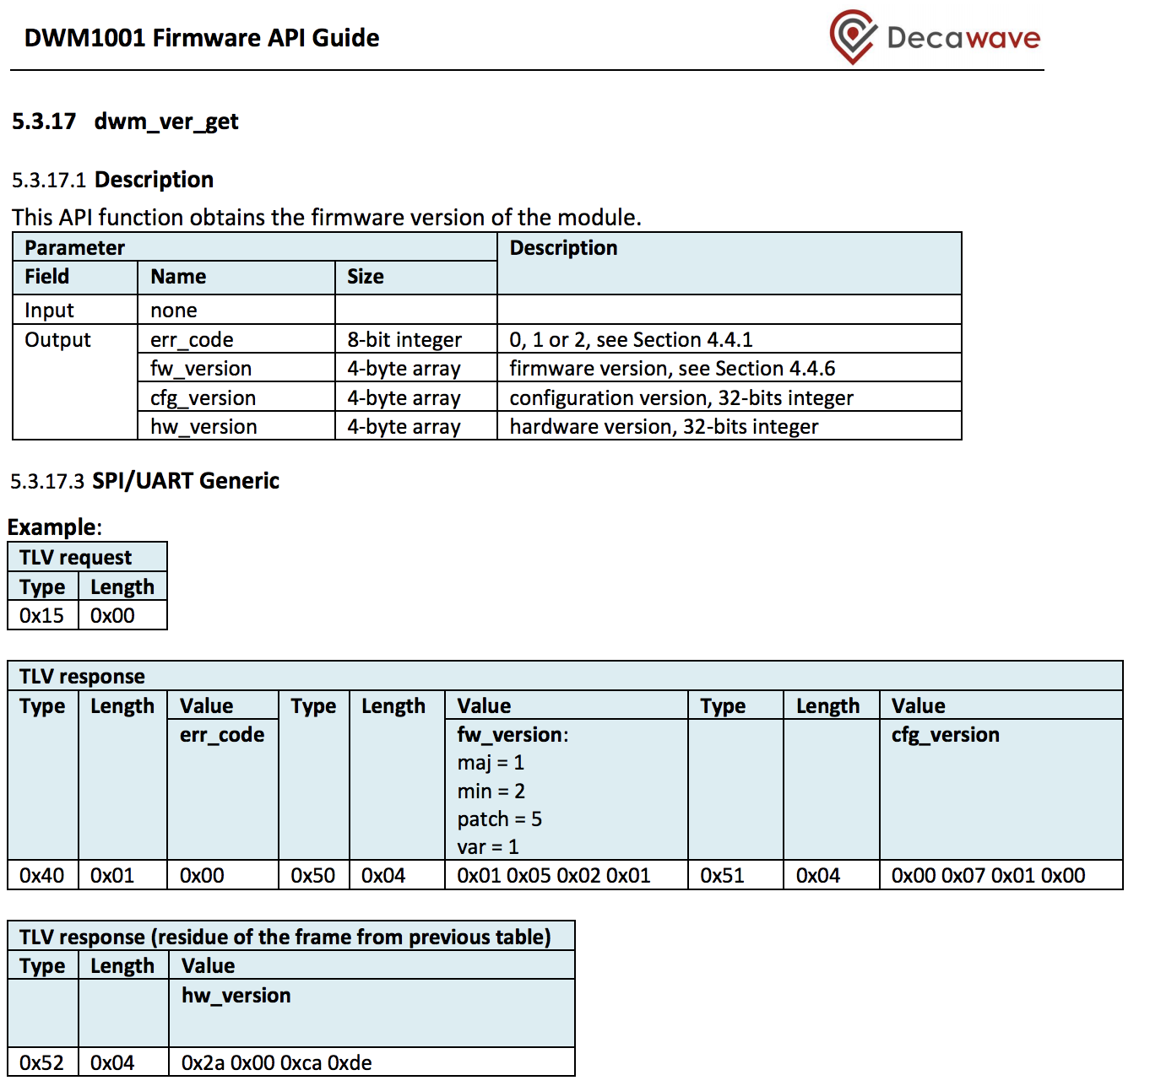Select the '0x50' type value
Viewport: 1150px width, 1086px height.
coord(312,876)
